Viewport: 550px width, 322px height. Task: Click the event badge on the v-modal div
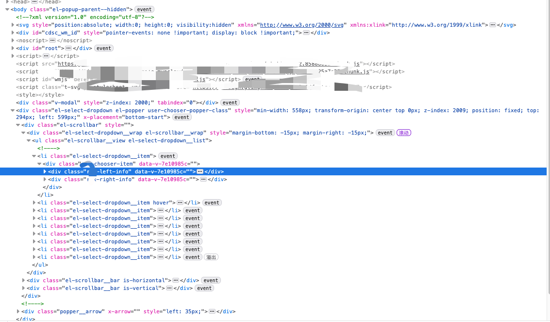(x=230, y=102)
